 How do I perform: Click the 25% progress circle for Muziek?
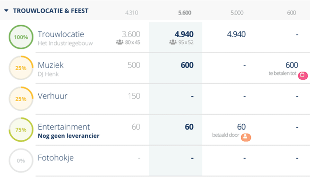[21, 68]
